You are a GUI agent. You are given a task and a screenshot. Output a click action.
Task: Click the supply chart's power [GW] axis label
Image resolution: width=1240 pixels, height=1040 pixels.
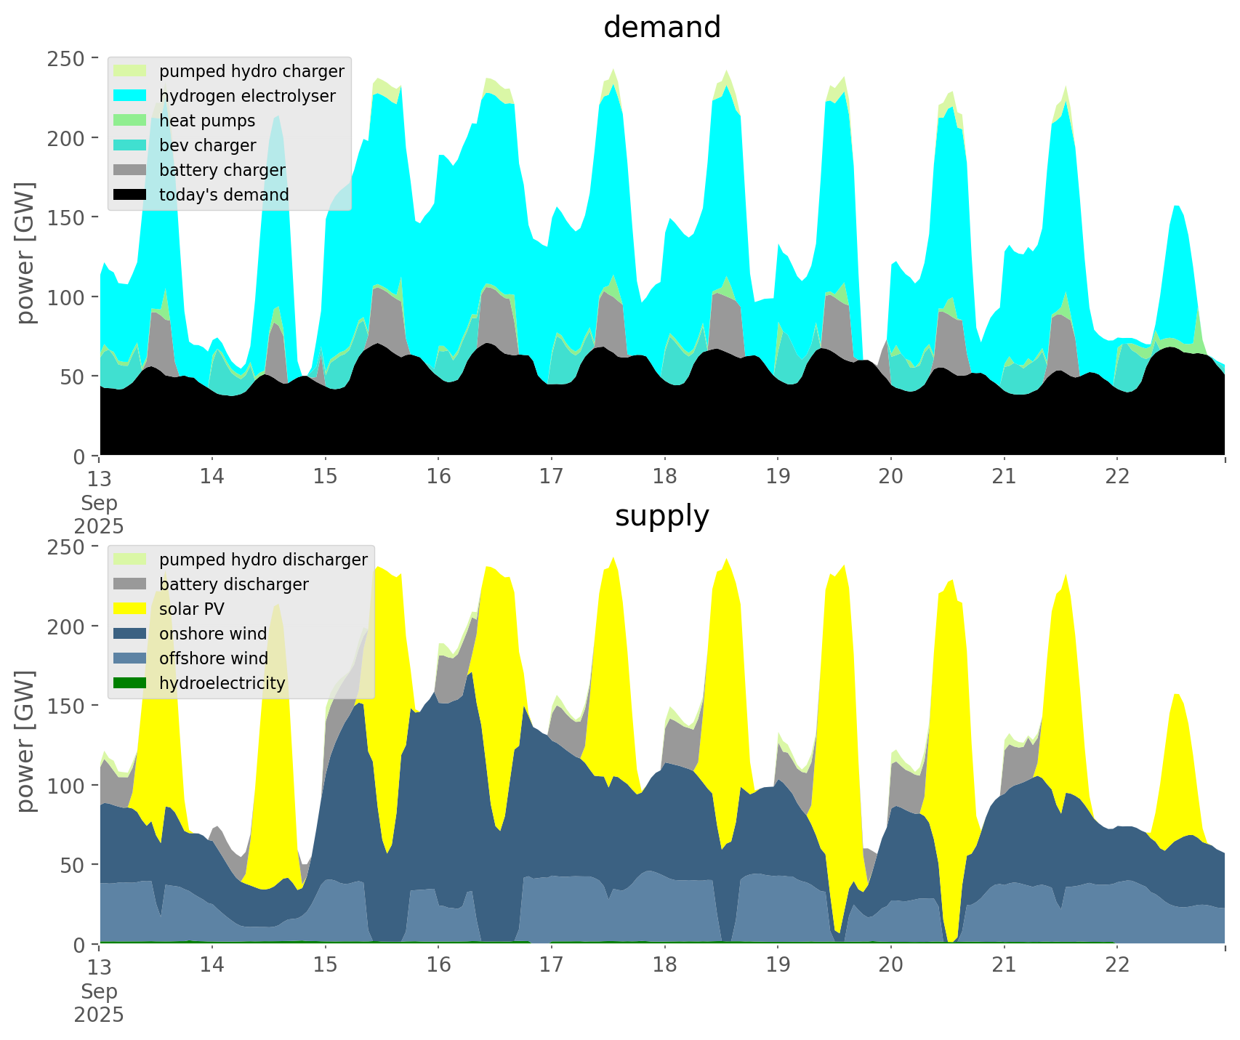(x=25, y=742)
